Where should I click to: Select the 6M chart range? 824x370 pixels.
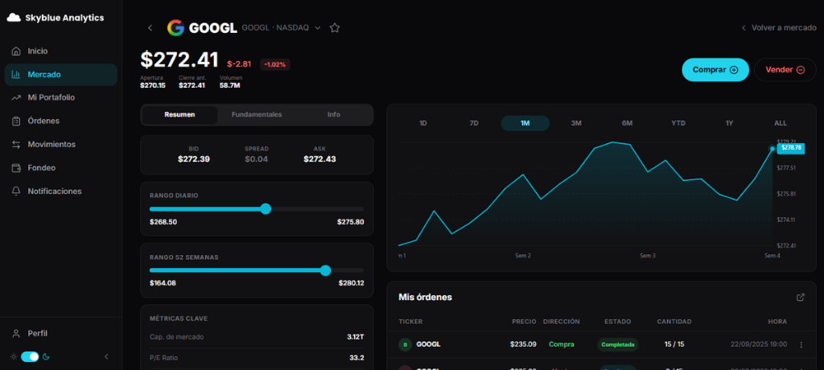click(627, 124)
